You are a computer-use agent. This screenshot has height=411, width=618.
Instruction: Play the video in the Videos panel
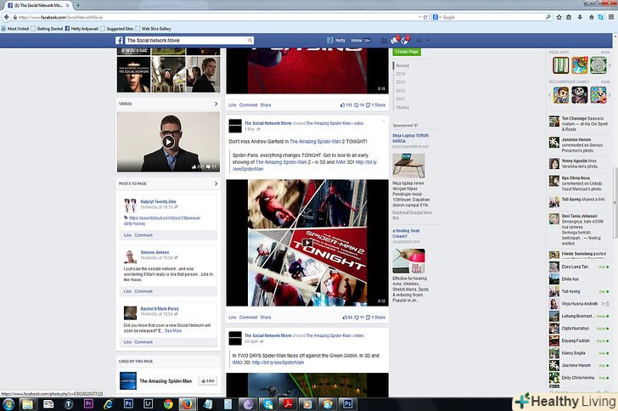pos(168,142)
